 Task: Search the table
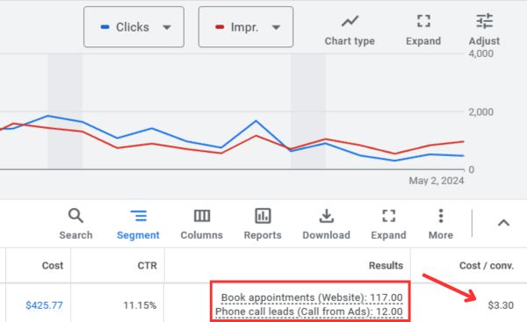point(76,225)
